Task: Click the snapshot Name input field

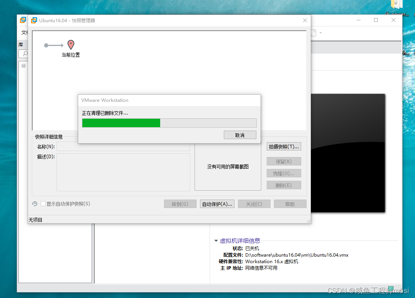Action: 123,147
